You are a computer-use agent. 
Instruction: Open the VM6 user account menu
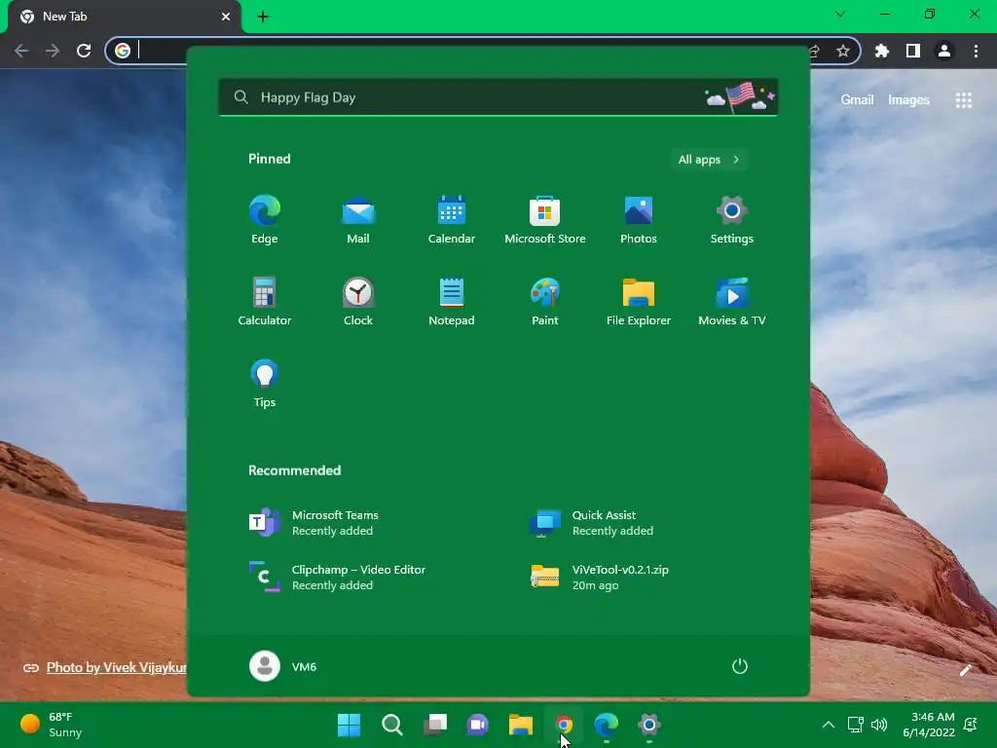[283, 666]
